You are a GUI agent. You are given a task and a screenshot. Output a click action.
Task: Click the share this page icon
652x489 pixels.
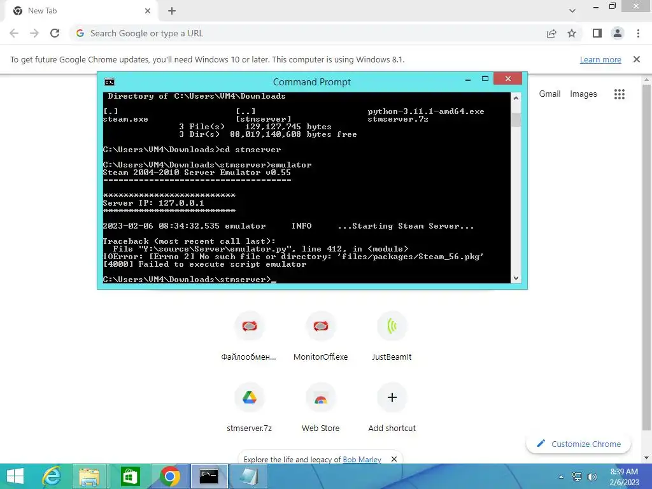(x=551, y=33)
